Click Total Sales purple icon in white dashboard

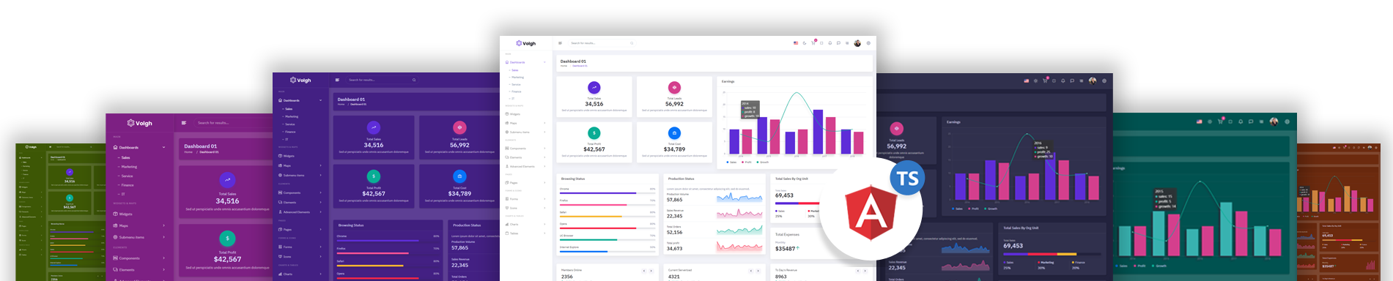click(594, 88)
